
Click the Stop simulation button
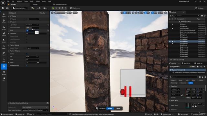[x=60, y=8]
